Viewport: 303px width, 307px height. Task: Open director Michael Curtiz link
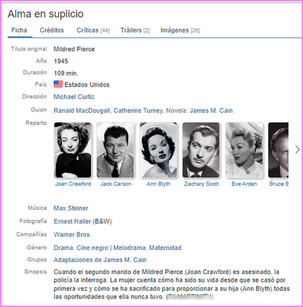(74, 97)
